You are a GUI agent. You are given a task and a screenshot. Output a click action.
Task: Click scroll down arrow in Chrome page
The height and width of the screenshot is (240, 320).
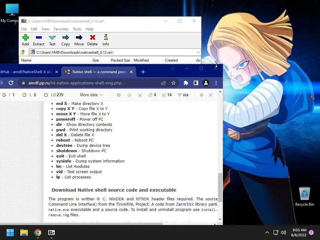[220, 219]
